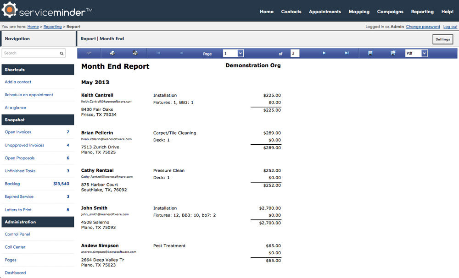
Task: Click the export-to-new-window icon beside the Pdf dropdown
Action: coord(393,53)
